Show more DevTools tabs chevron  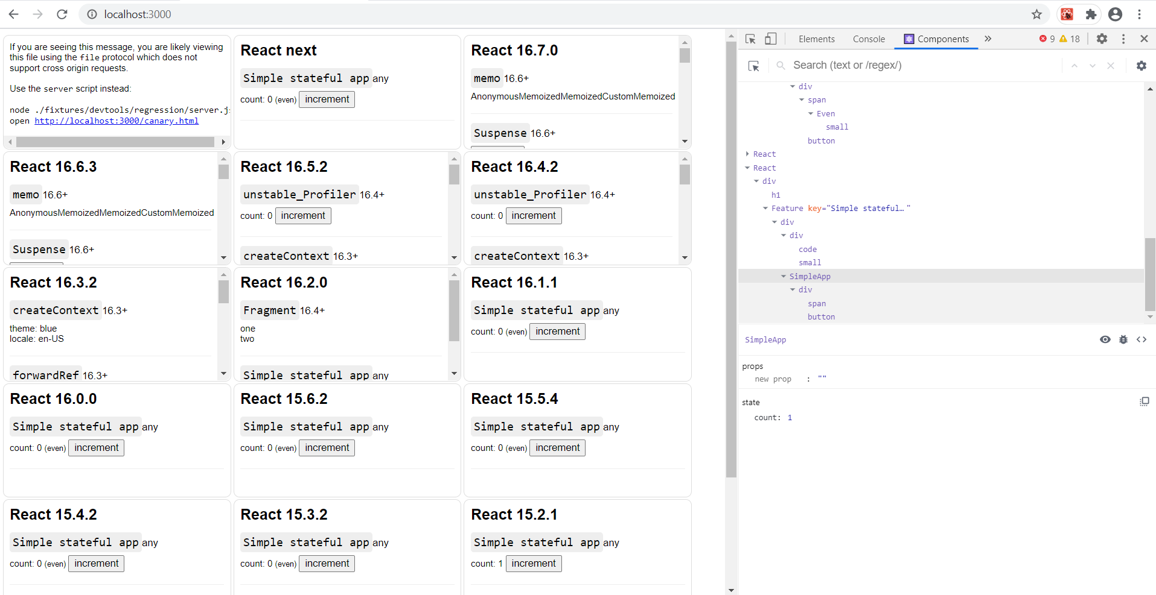(988, 39)
